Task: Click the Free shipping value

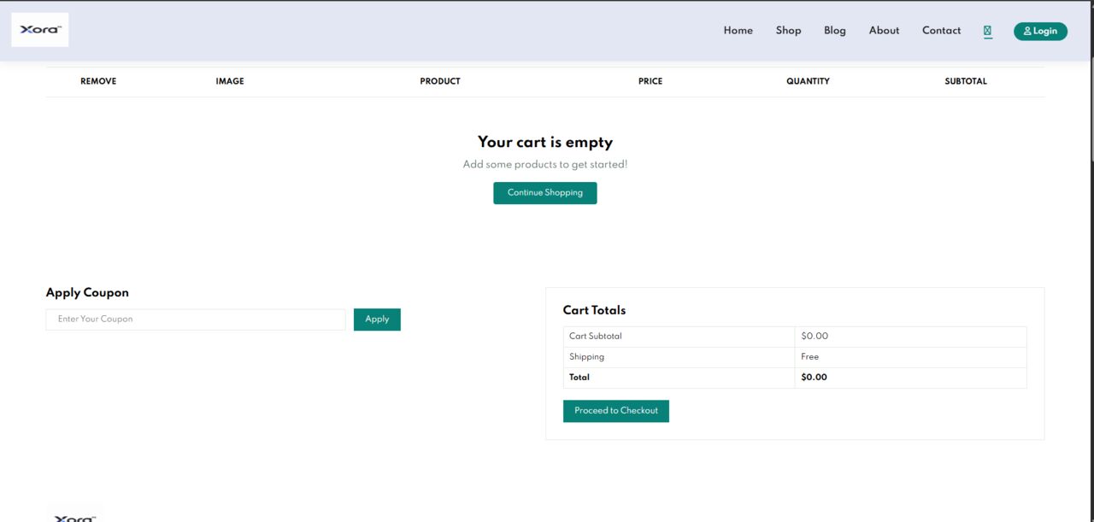Action: point(810,357)
